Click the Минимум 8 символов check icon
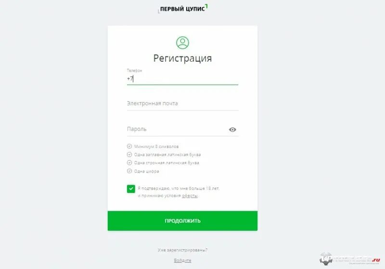The height and width of the screenshot is (269, 385). [129, 146]
